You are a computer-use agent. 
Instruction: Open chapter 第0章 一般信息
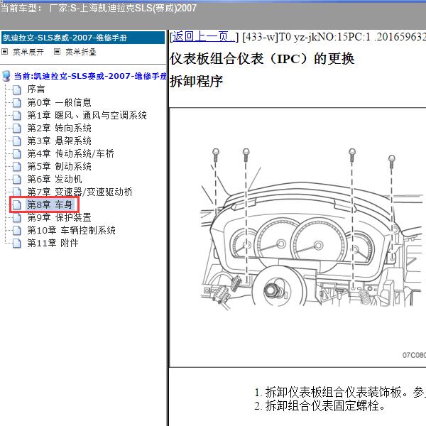click(x=59, y=102)
